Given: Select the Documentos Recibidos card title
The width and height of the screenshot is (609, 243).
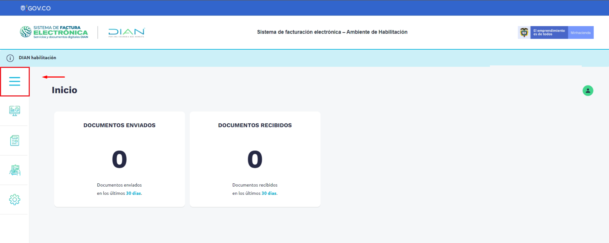Looking at the screenshot, I should [255, 125].
